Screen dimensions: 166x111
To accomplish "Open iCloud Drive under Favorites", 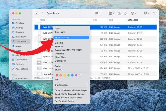I will [x=22, y=37].
